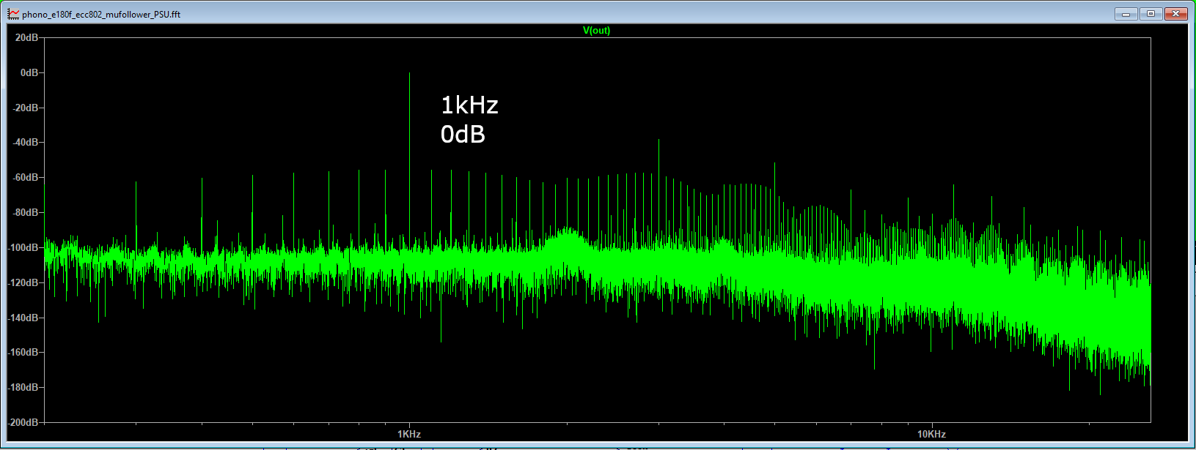Close the FFT plot window

(x=1175, y=14)
